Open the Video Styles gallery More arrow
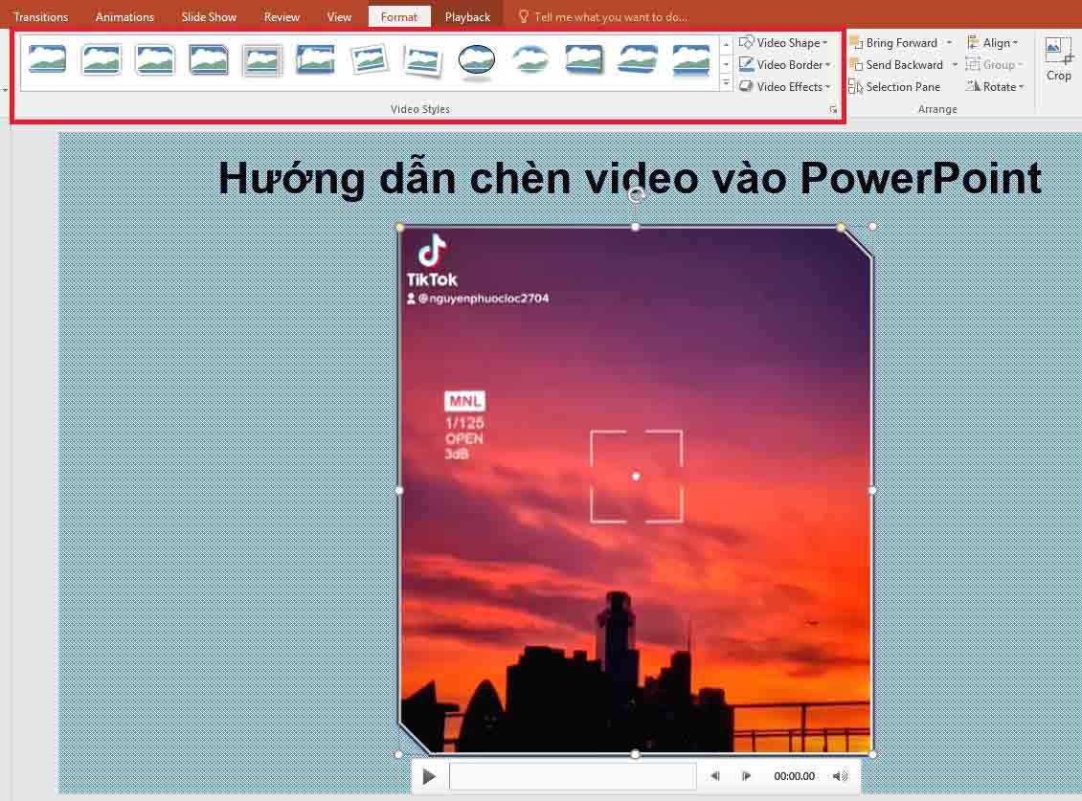The height and width of the screenshot is (801, 1082). [726, 80]
